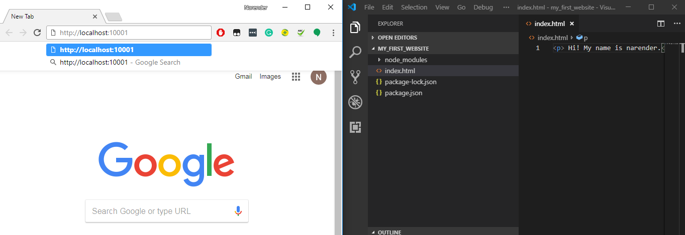The width and height of the screenshot is (685, 235).
Task: Click the VS Code editor scrollbar thumb
Action: (683, 49)
